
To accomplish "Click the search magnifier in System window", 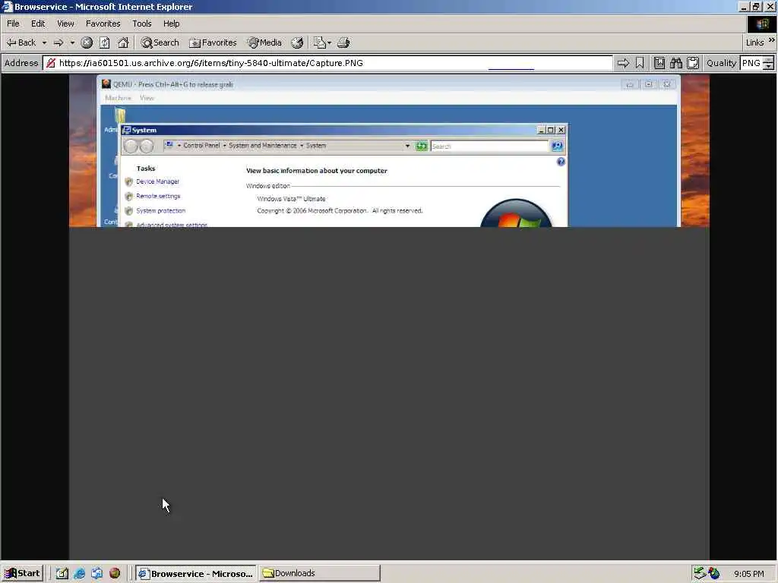I will click(557, 146).
